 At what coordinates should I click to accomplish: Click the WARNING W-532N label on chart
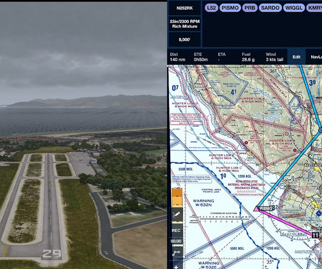click(204, 203)
